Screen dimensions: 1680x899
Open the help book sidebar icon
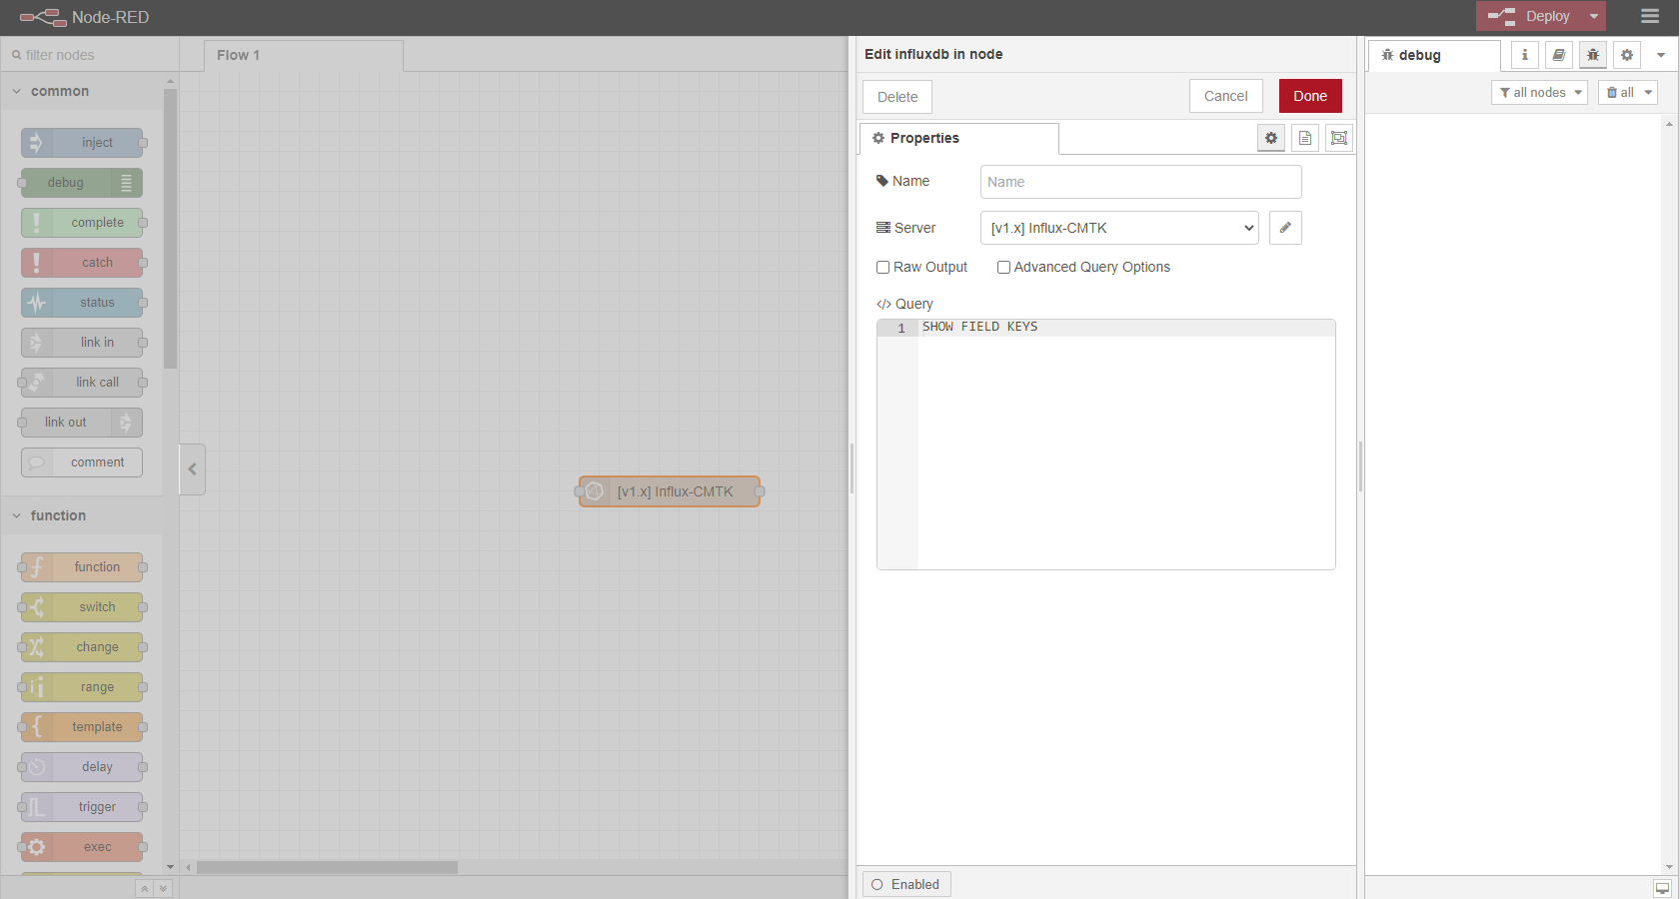pos(1558,55)
